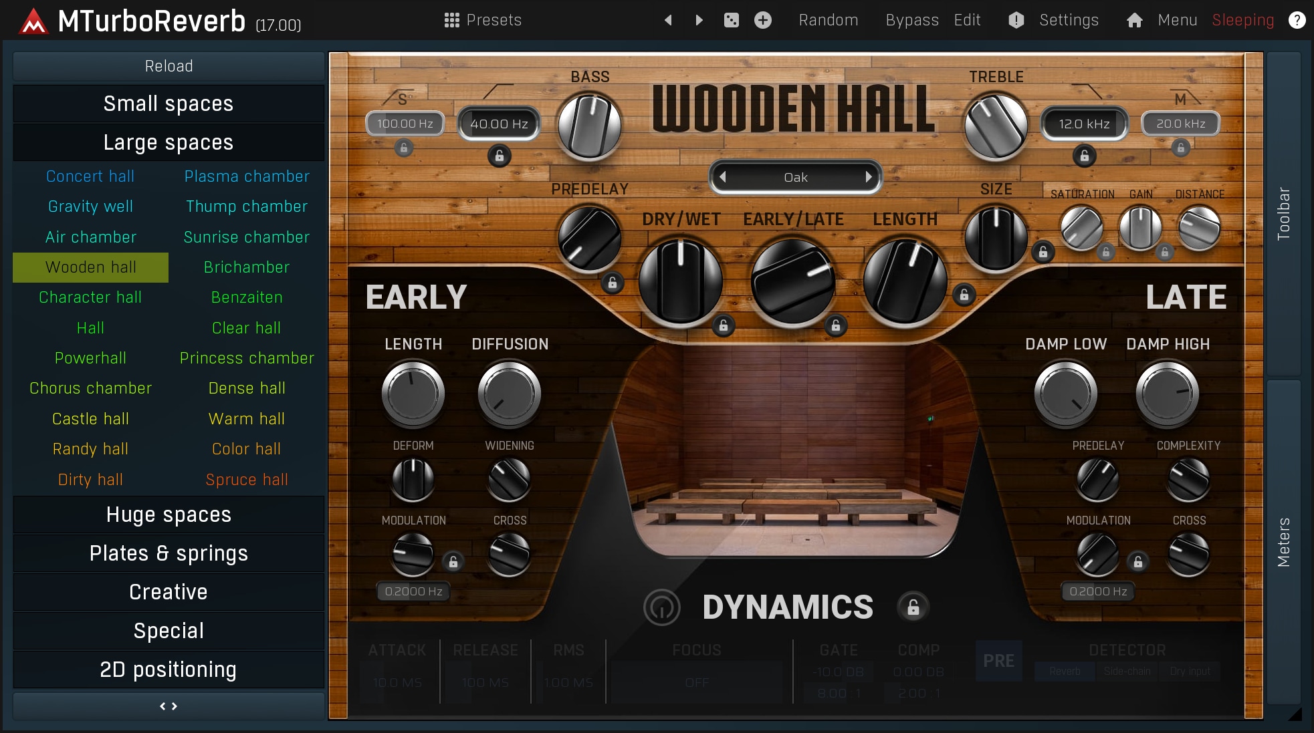The width and height of the screenshot is (1314, 733).
Task: Click the Settings hexagon warning icon
Action: tap(1016, 20)
